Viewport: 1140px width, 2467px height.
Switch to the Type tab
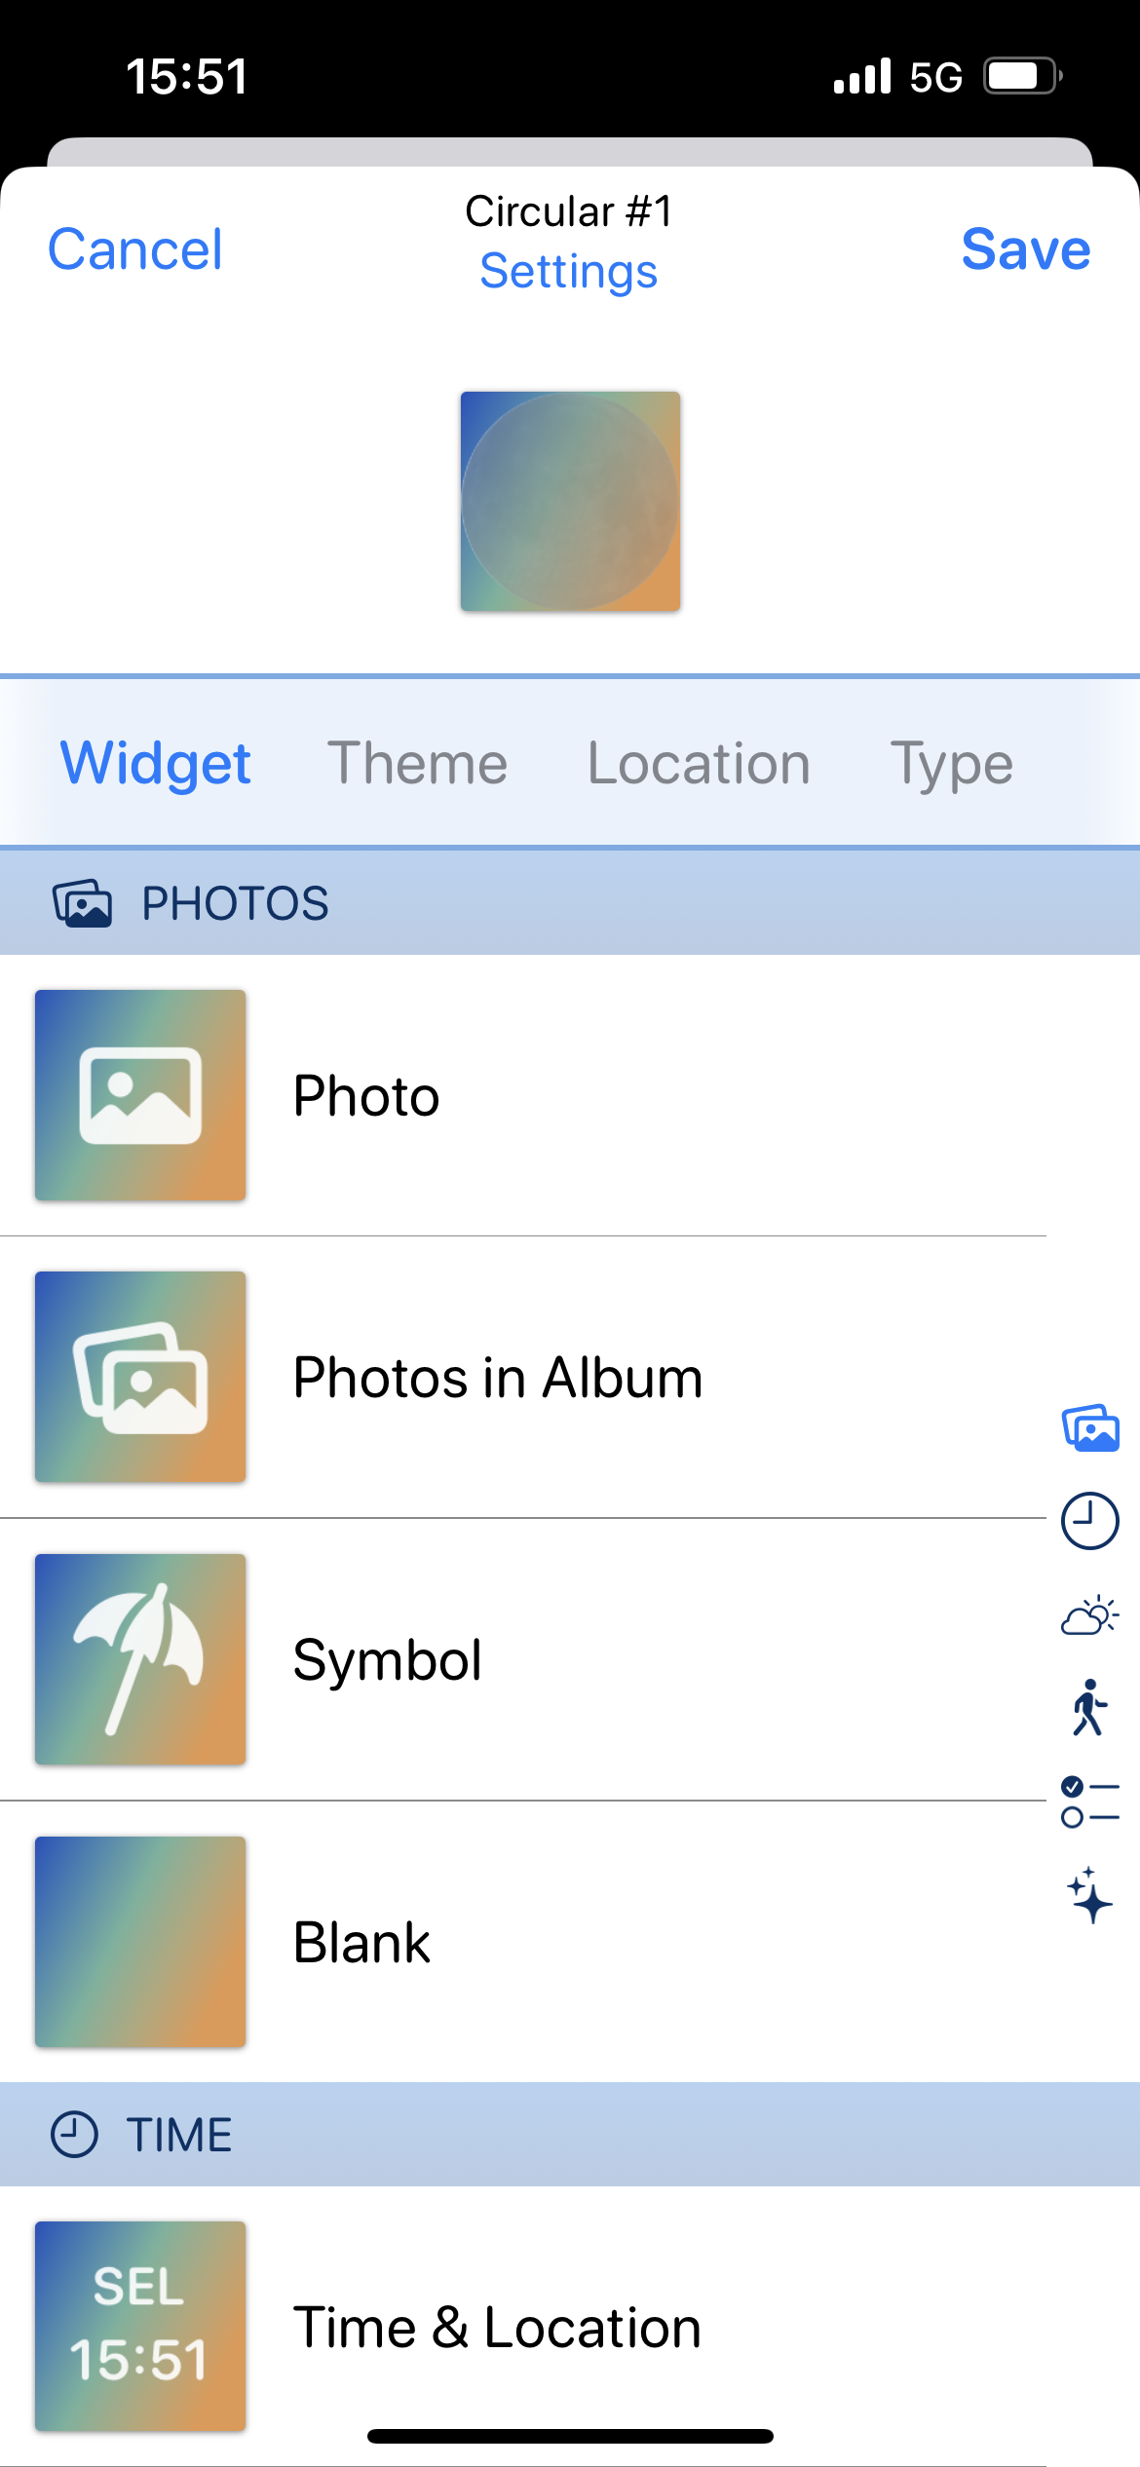[x=951, y=763]
